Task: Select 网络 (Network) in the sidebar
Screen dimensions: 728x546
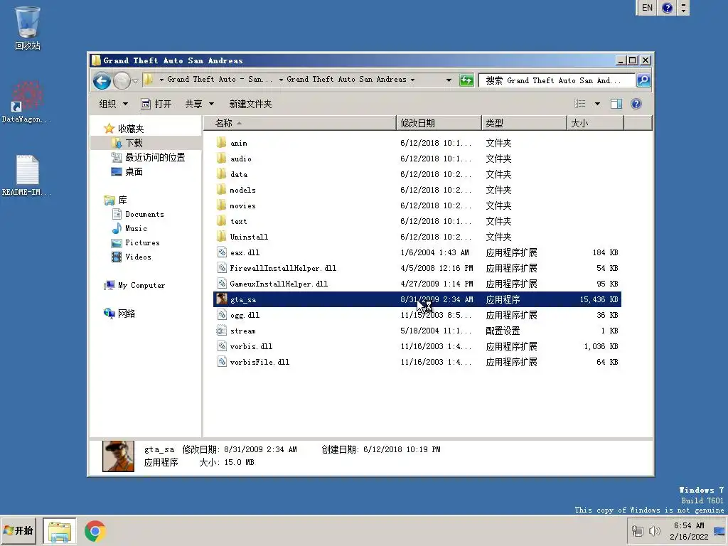Action: [119, 314]
